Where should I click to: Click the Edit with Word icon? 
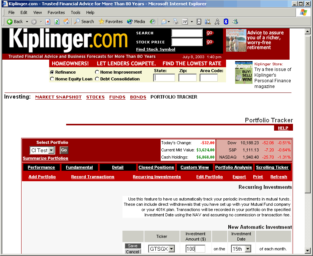click(185, 22)
